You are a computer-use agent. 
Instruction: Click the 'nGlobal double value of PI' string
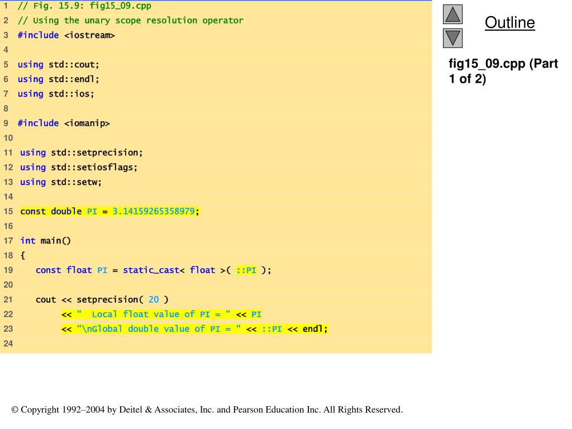[x=159, y=329]
